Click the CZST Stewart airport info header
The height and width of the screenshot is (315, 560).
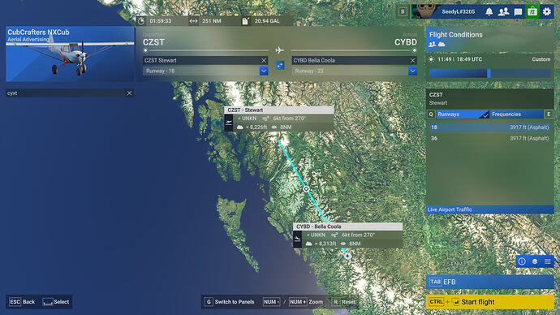(489, 98)
